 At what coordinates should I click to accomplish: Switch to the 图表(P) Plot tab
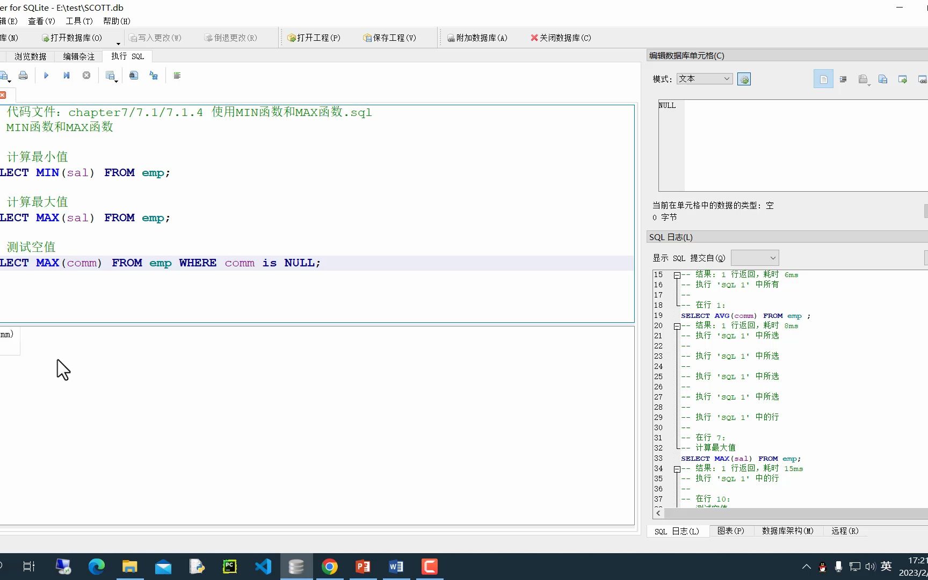[731, 531]
